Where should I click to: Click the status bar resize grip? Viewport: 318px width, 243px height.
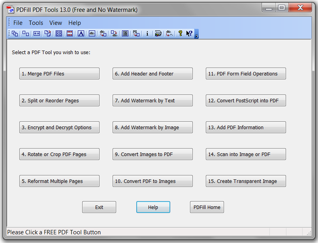point(309,233)
